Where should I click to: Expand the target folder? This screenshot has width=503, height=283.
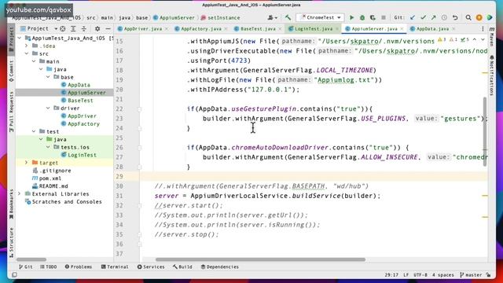click(27, 163)
